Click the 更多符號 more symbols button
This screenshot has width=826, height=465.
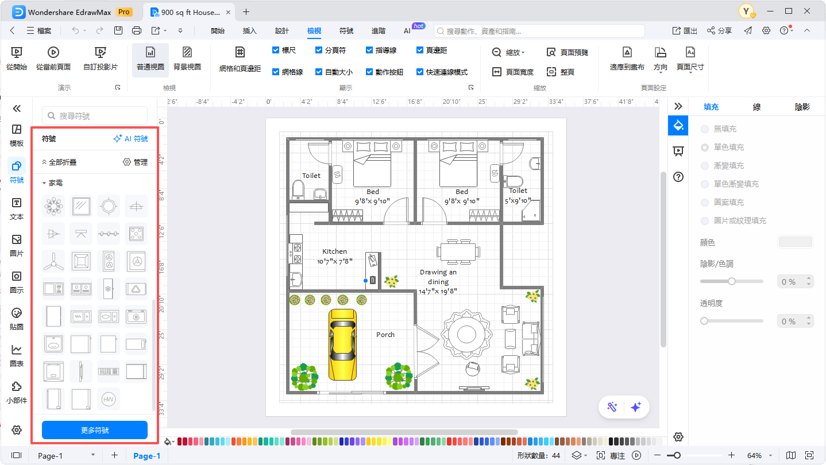click(x=95, y=430)
